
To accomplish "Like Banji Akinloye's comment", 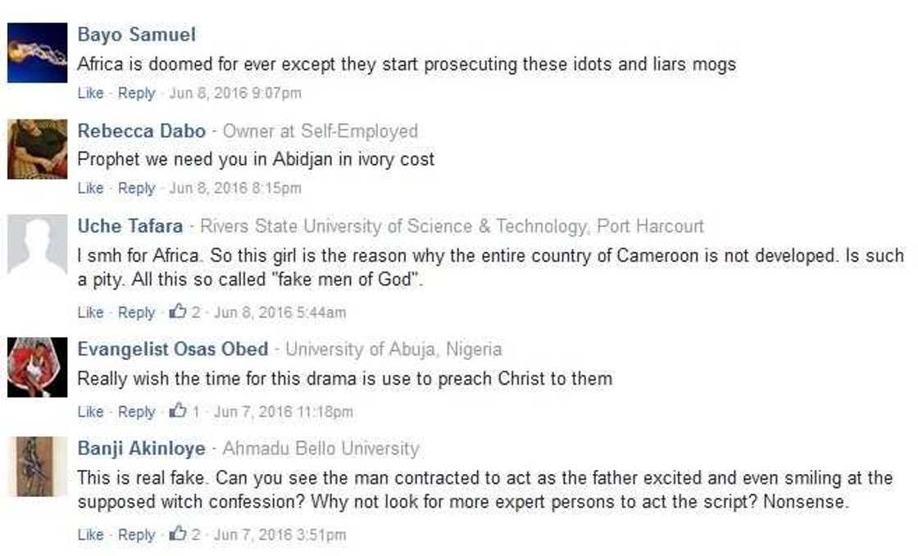I will 89,535.
